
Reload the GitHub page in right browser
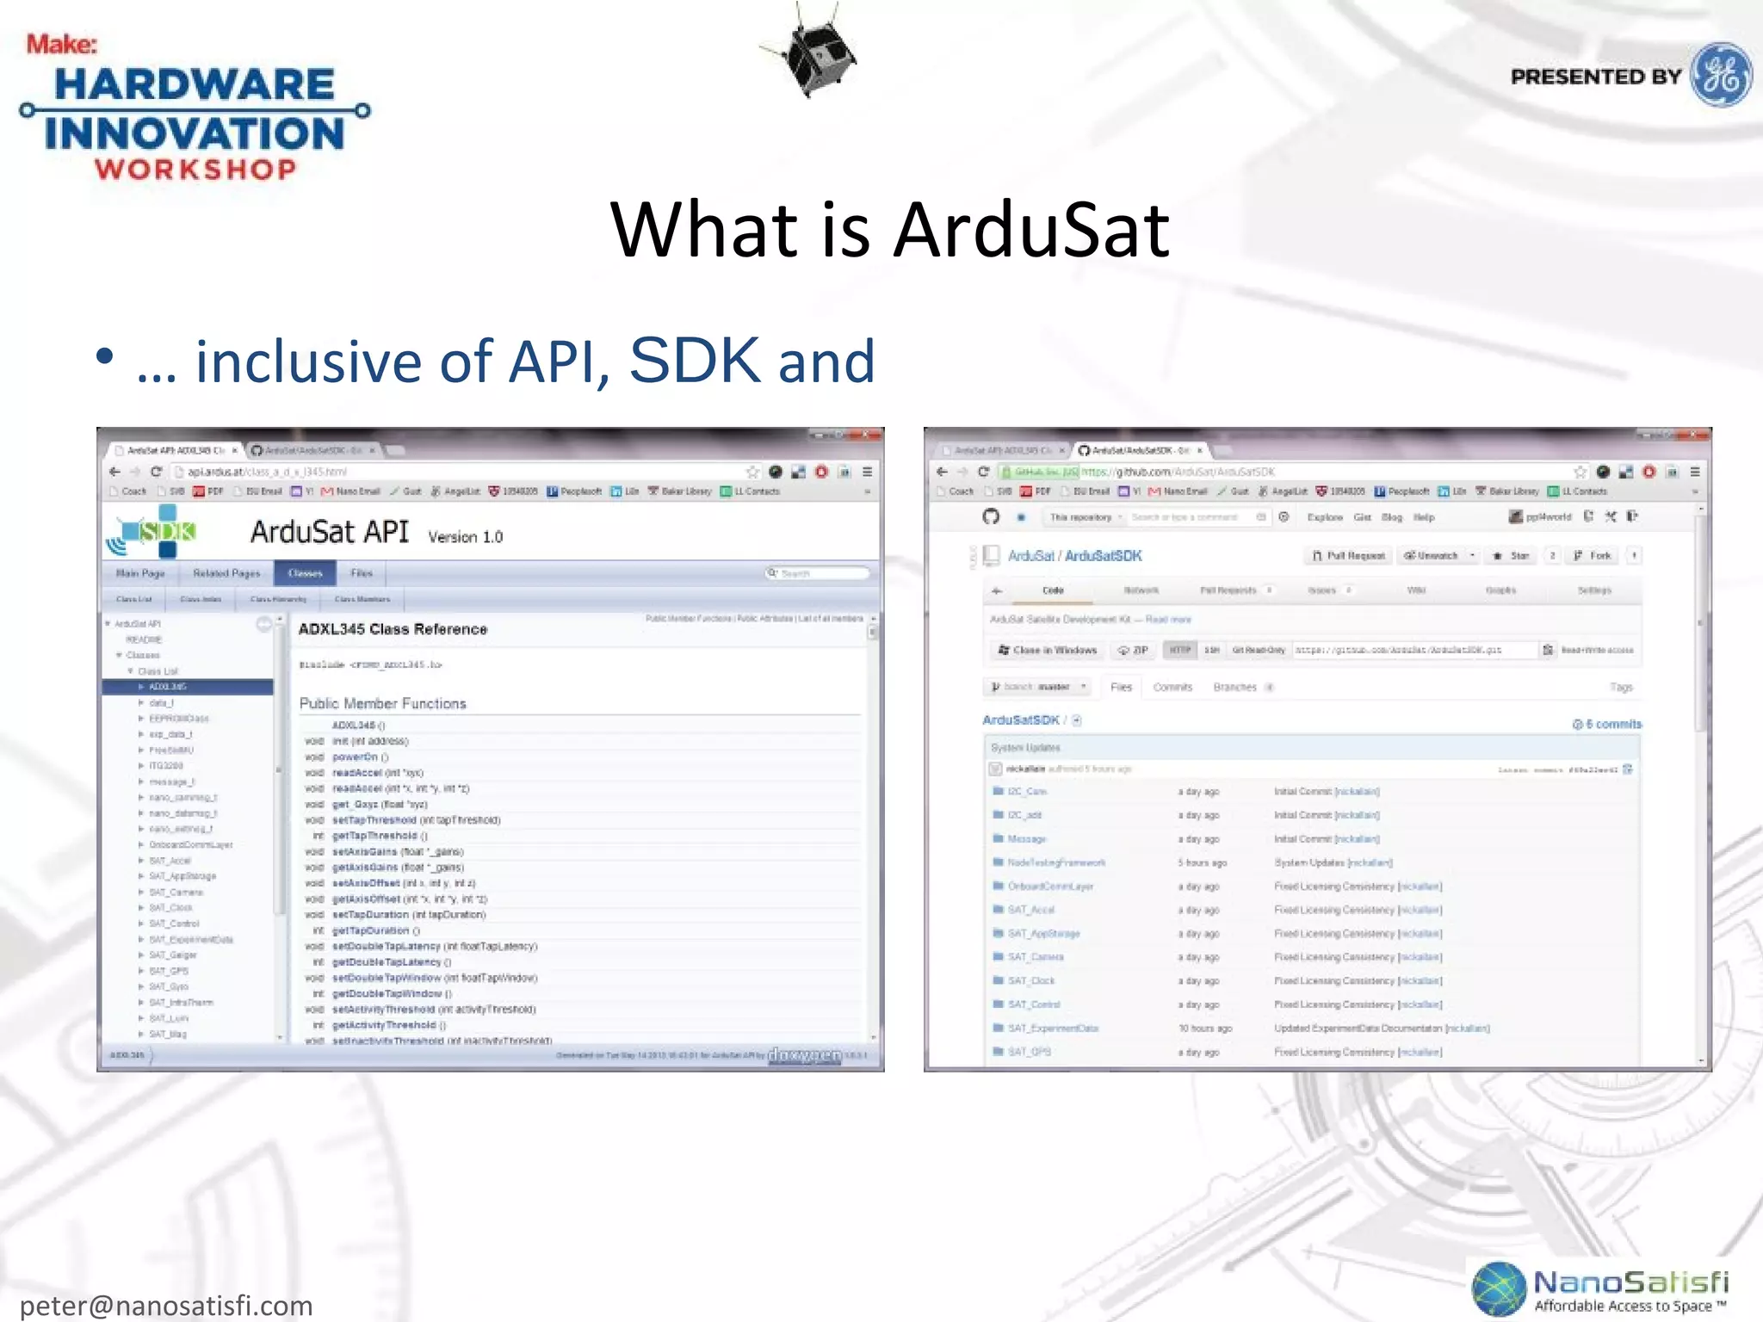(983, 472)
